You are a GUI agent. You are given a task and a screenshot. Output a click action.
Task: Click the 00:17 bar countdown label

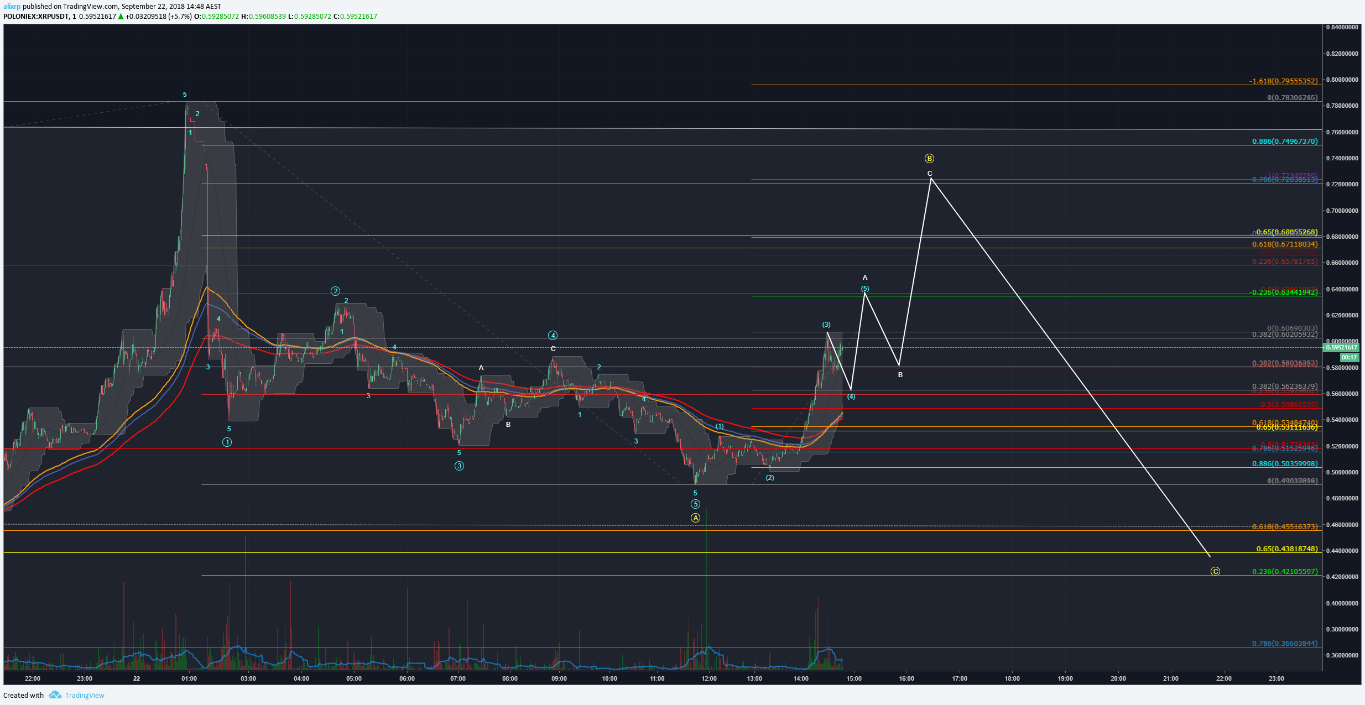[1348, 357]
